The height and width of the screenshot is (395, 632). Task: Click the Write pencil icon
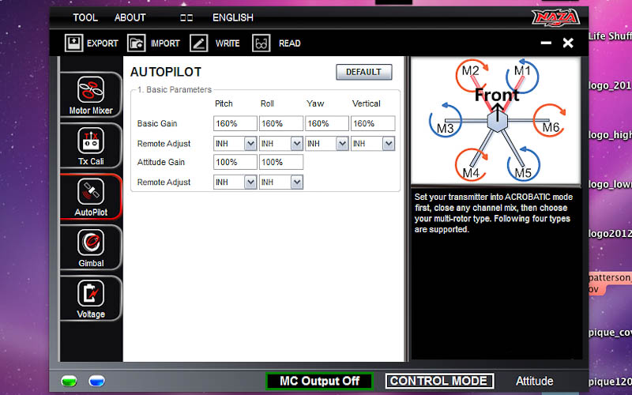tap(199, 43)
